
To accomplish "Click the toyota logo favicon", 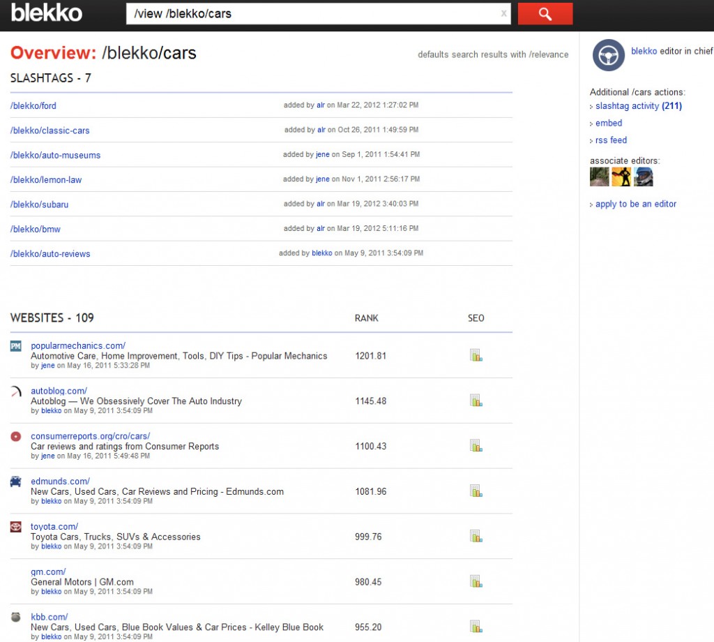I will click(x=16, y=527).
